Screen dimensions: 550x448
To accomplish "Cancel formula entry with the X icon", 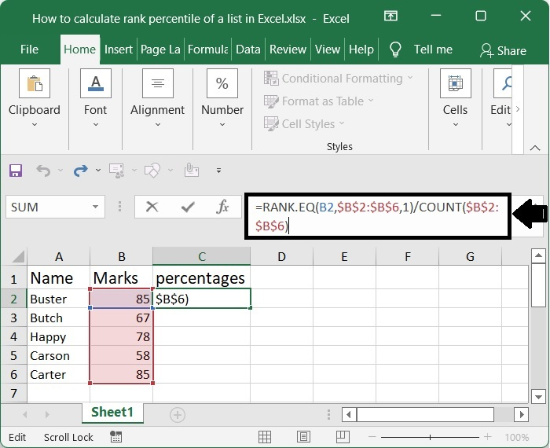I will pos(152,207).
